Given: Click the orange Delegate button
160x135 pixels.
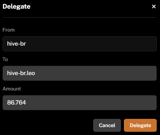Looking at the screenshot, I should click(x=140, y=125).
